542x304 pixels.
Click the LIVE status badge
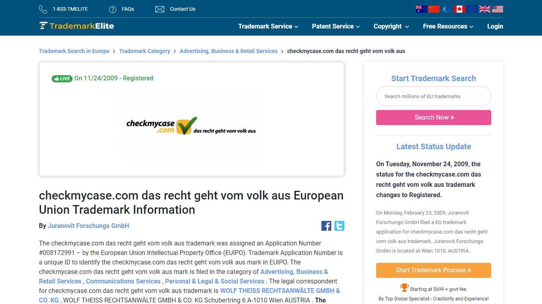pos(62,78)
